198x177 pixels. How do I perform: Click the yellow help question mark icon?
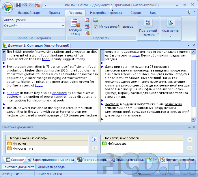(x=188, y=12)
